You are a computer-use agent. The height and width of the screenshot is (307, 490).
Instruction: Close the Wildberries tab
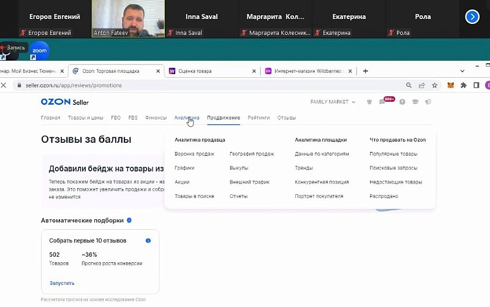tap(350, 71)
